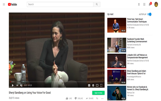Open Think Fast, Talk Smart title link
This screenshot has width=161, height=101.
(137, 20)
